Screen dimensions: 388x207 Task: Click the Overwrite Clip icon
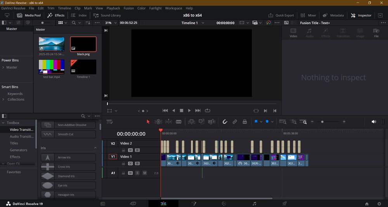[x=201, y=121]
